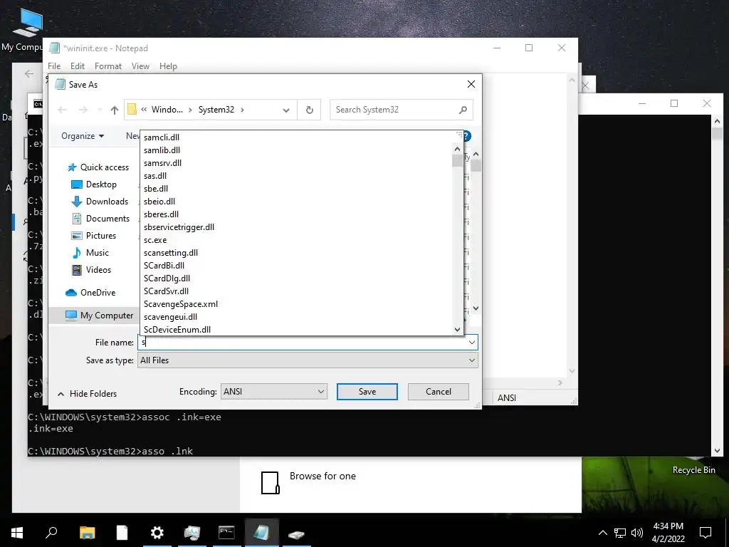Viewport: 729px width, 547px height.
Task: Expand the address bar history dropdown
Action: pos(286,110)
